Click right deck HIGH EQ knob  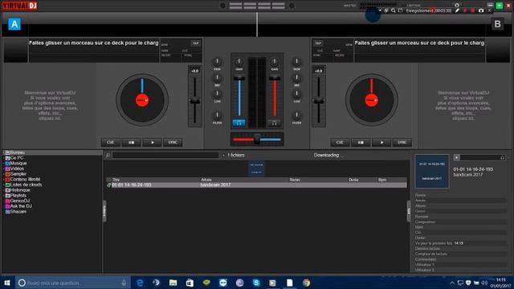point(296,62)
